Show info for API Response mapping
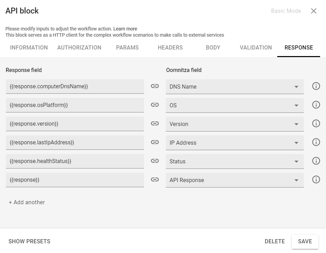The height and width of the screenshot is (253, 326). (x=316, y=180)
